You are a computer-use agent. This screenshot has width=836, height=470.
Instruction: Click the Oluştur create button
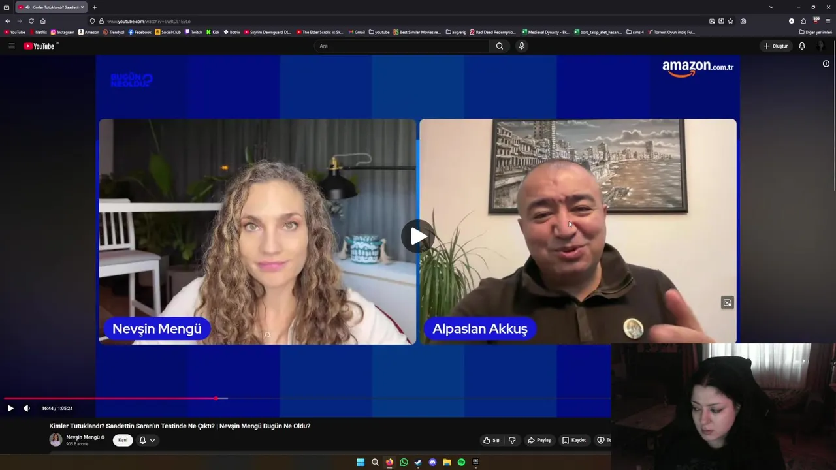775,46
